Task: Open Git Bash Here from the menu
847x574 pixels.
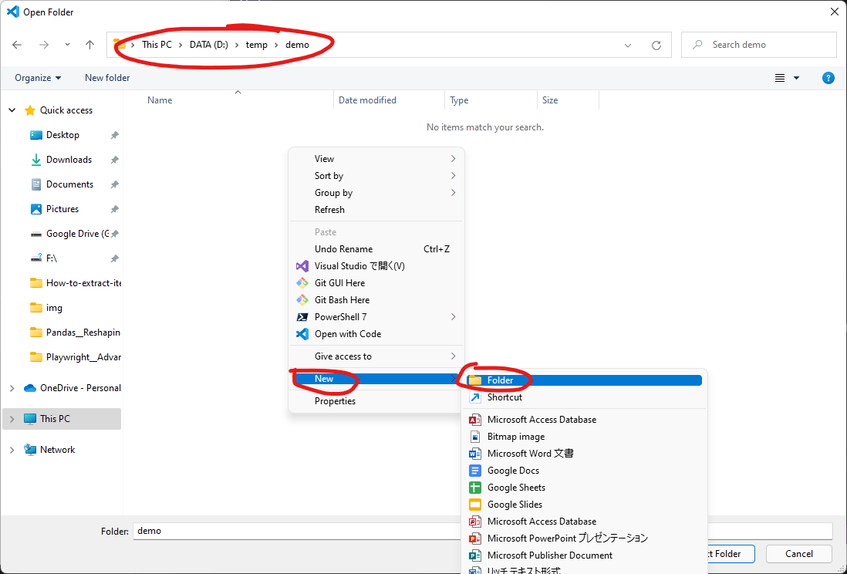Action: tap(343, 299)
